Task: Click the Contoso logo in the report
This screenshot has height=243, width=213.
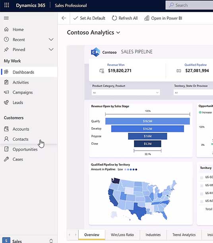Action: (95, 52)
